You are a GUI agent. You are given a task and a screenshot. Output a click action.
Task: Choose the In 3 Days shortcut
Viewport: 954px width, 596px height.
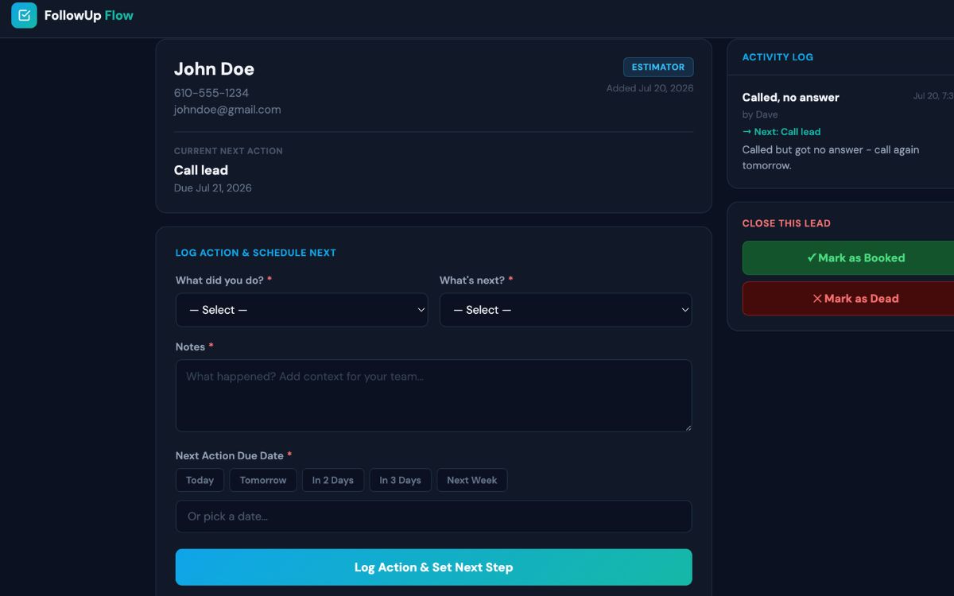(x=400, y=480)
